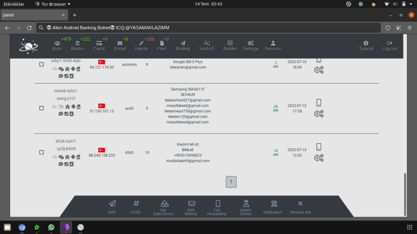Open the browser hamburger menu
417x234 pixels.
[x=410, y=28]
